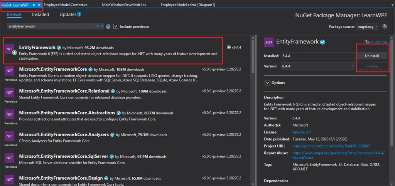Click the EntityFrameworkCore.Analyzers package icon
Image resolution: width=395 pixels, height=186 pixels.
click(x=10, y=136)
